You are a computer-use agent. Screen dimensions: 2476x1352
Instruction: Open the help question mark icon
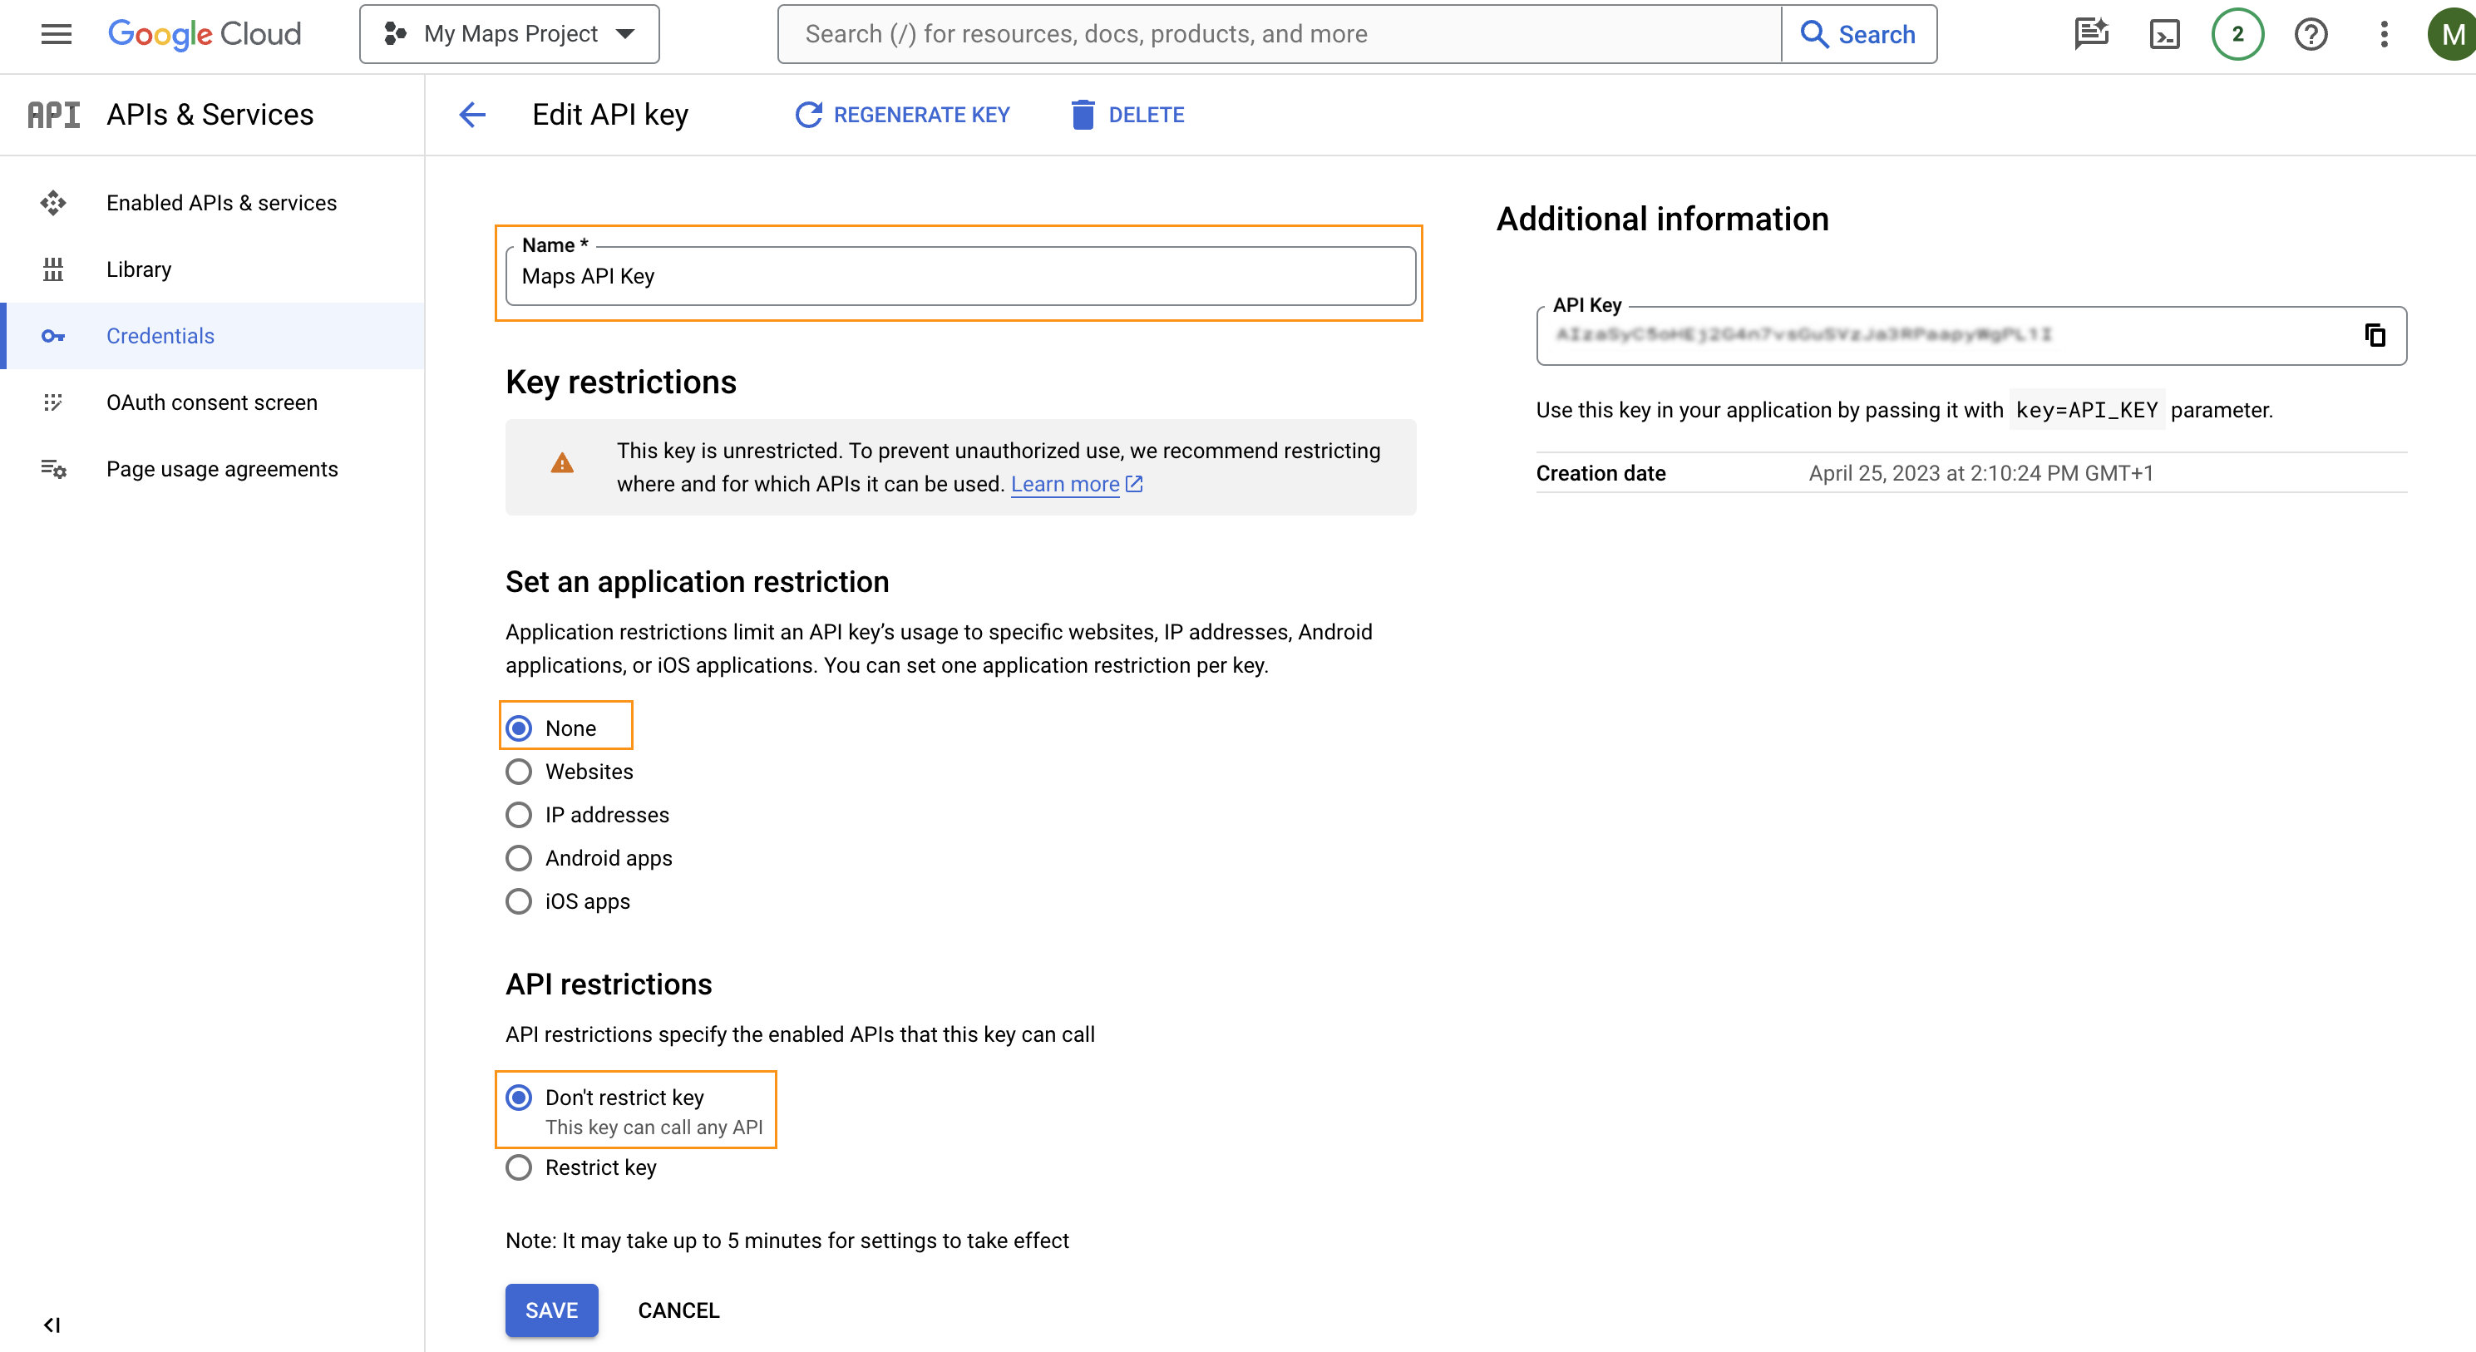coord(2311,35)
